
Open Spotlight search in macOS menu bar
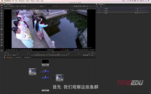tap(146, 1)
